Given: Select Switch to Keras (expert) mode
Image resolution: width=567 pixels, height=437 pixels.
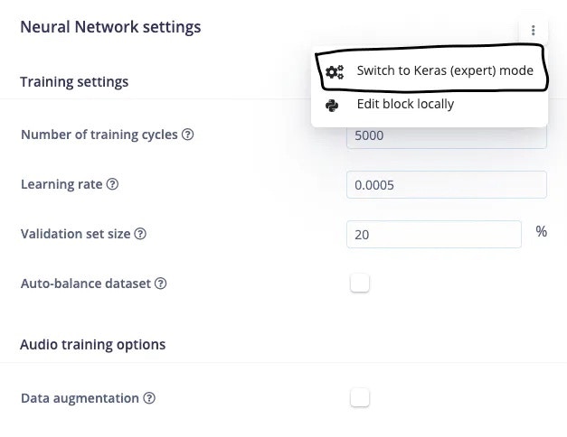Looking at the screenshot, I should [x=430, y=70].
